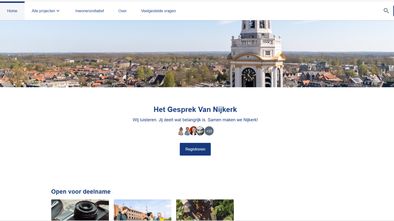
Task: Open the camera project thumbnail
Action: pyautogui.click(x=80, y=210)
